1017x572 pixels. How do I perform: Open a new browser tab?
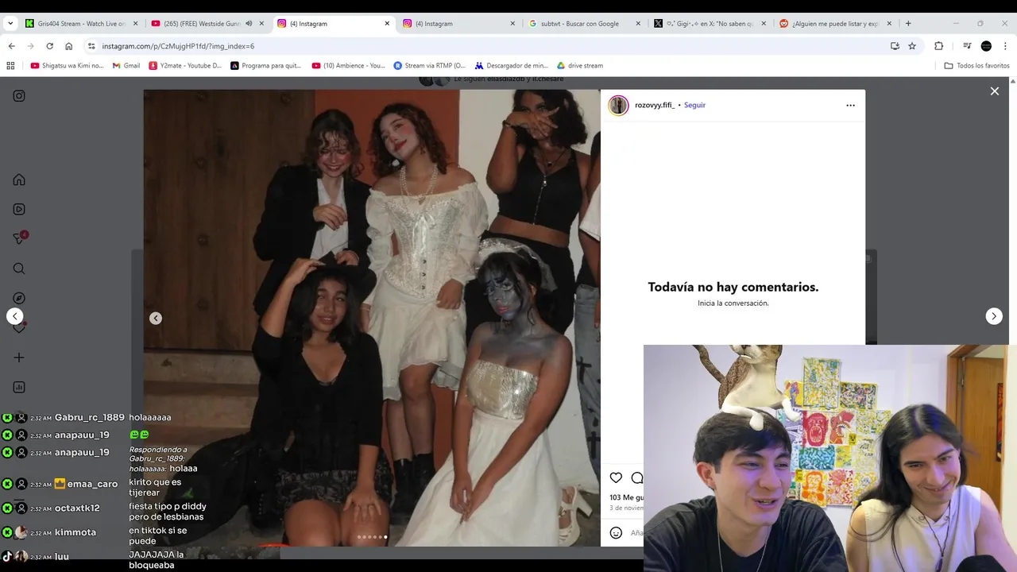pyautogui.click(x=908, y=23)
